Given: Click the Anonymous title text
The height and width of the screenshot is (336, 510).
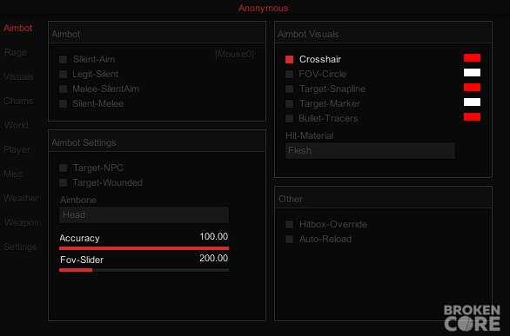Looking at the screenshot, I should [x=263, y=8].
